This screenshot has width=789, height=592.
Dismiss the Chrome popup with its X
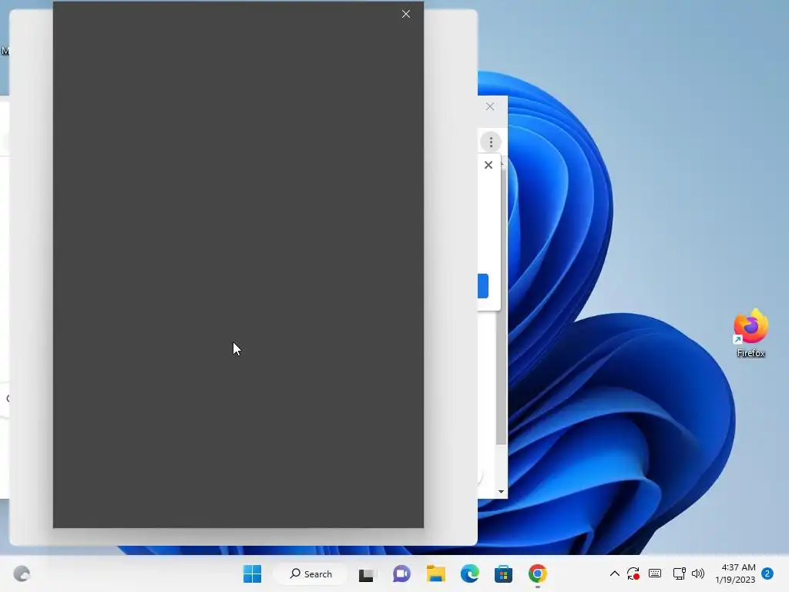pos(488,165)
